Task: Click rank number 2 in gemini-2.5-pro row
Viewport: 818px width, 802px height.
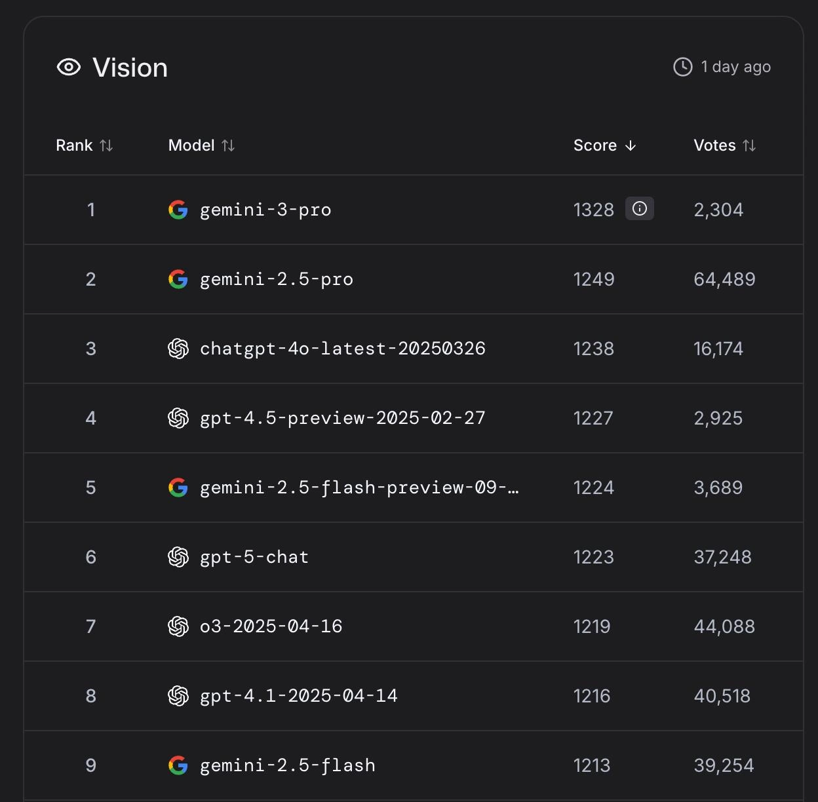Action: tap(91, 279)
